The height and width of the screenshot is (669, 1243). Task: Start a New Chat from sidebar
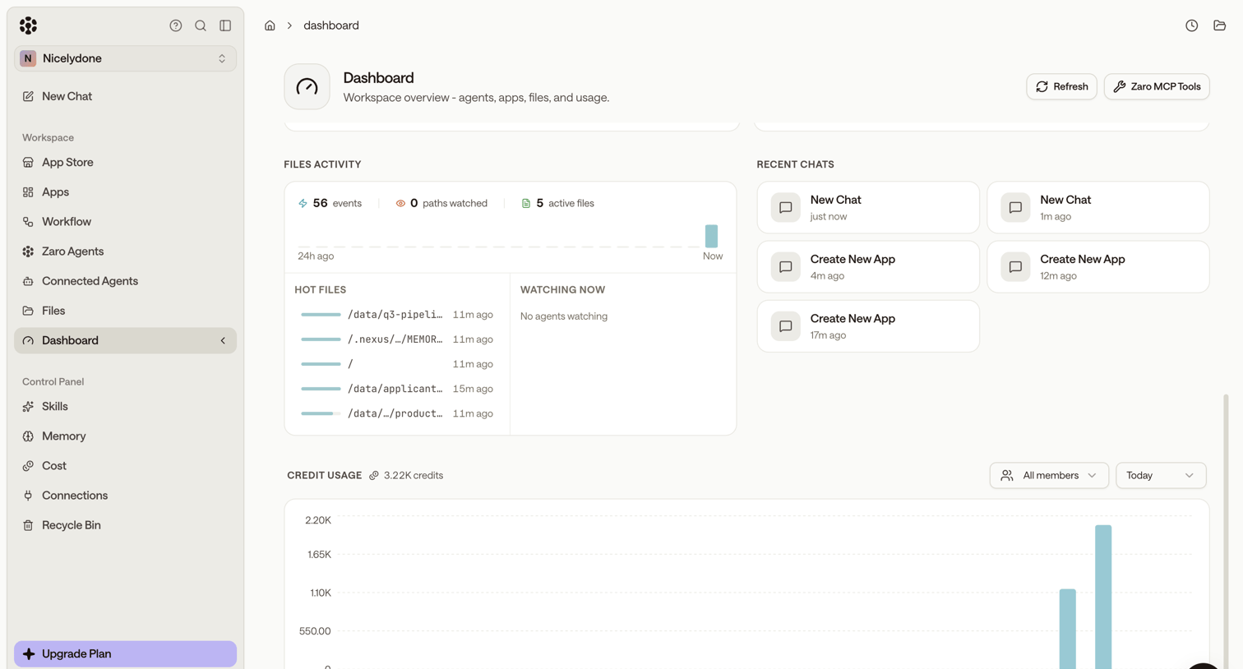[x=125, y=96]
